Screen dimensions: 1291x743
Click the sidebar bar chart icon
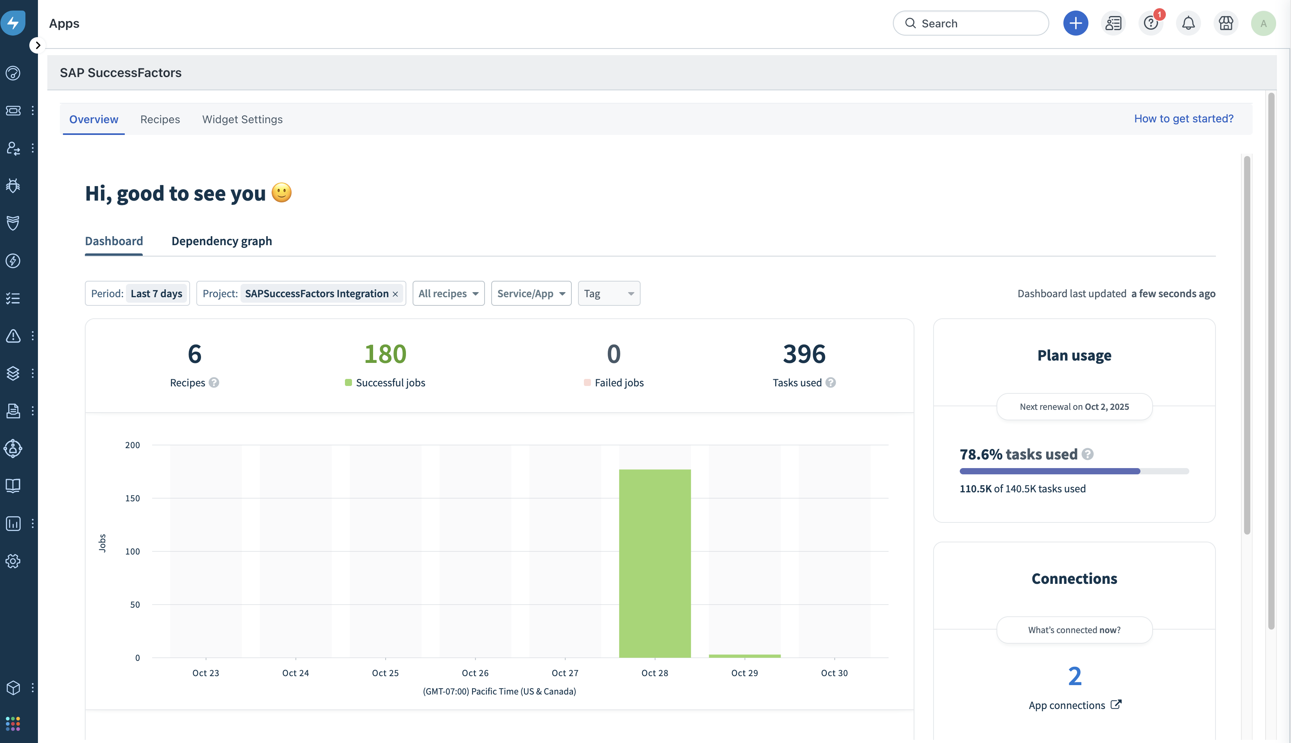point(13,523)
